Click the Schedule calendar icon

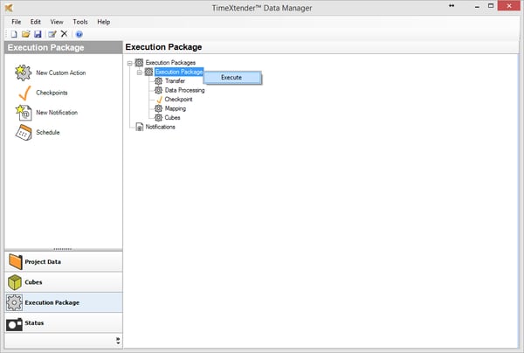coord(24,133)
